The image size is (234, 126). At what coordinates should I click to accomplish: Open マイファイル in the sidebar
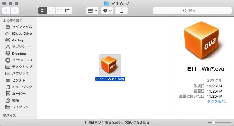tap(19, 27)
